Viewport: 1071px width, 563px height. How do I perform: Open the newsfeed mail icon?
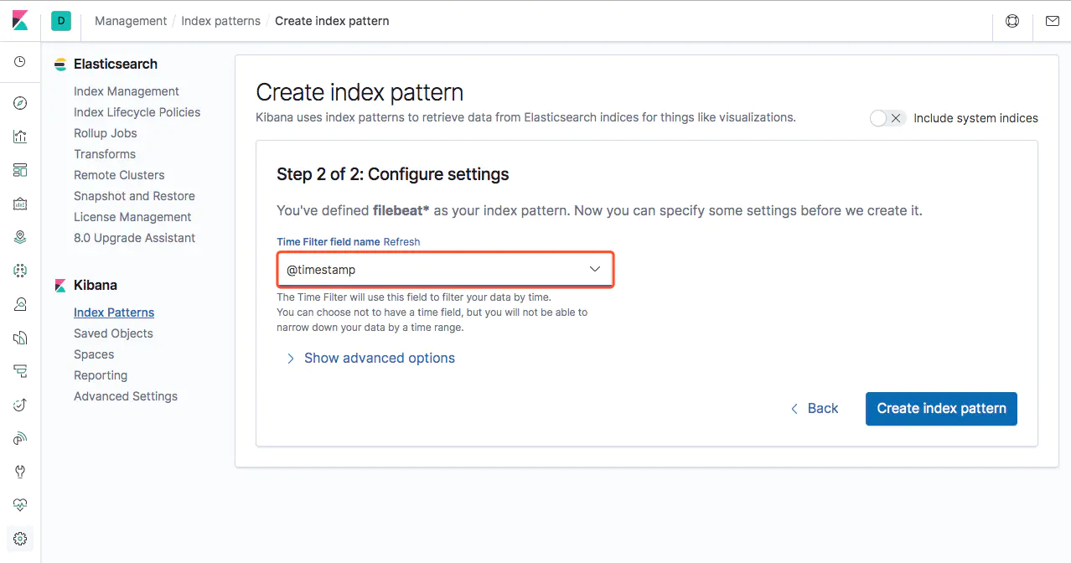(x=1053, y=21)
